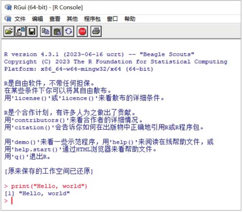Click the '在某些条件下你可以将其自由散布' line

tap(57, 91)
